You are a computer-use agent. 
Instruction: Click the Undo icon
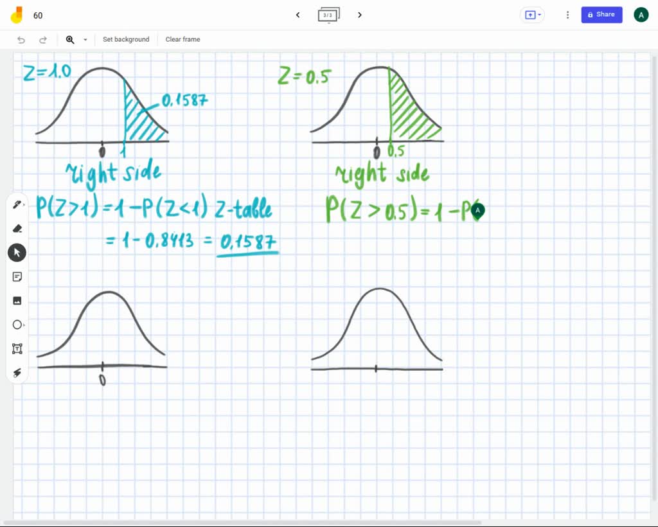(21, 39)
